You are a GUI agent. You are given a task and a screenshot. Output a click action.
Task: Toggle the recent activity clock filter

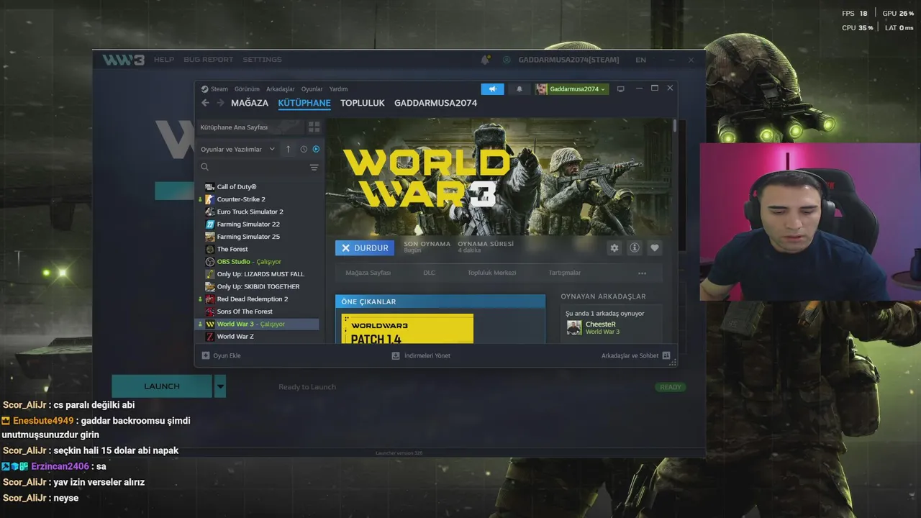(304, 149)
